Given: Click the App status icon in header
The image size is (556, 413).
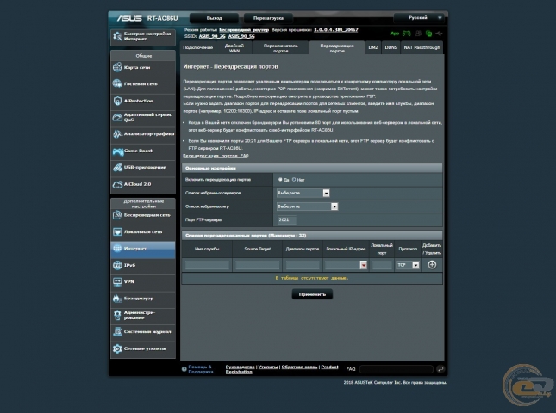Looking at the screenshot, I should 395,34.
